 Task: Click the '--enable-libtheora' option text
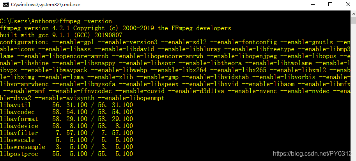coord(210,63)
